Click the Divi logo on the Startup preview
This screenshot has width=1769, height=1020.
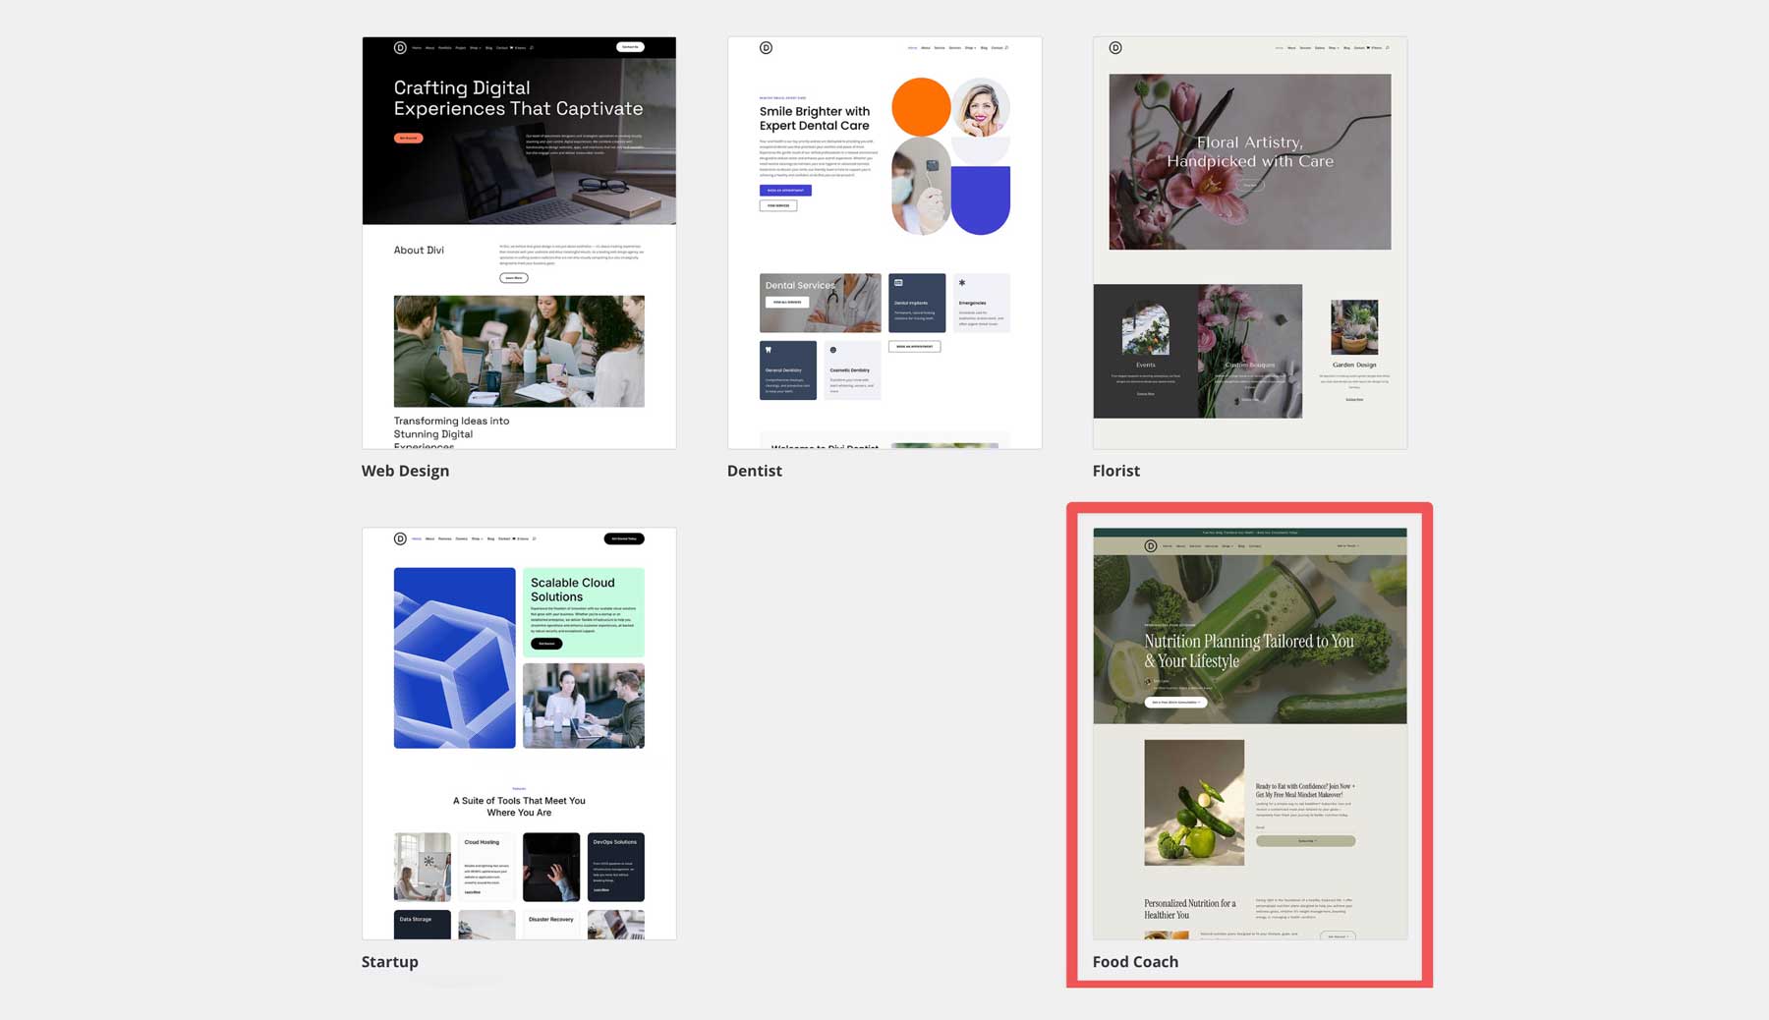point(400,538)
